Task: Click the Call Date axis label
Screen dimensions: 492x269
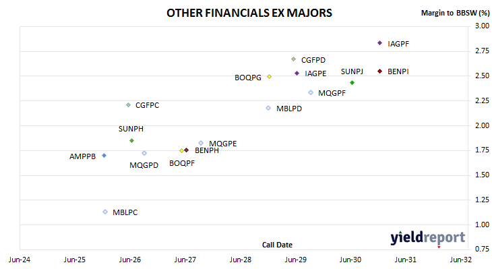Action: pos(277,245)
